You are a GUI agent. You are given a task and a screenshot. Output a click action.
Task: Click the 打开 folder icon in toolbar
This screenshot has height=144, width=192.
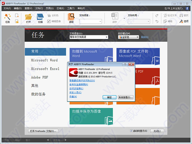coord(28,18)
